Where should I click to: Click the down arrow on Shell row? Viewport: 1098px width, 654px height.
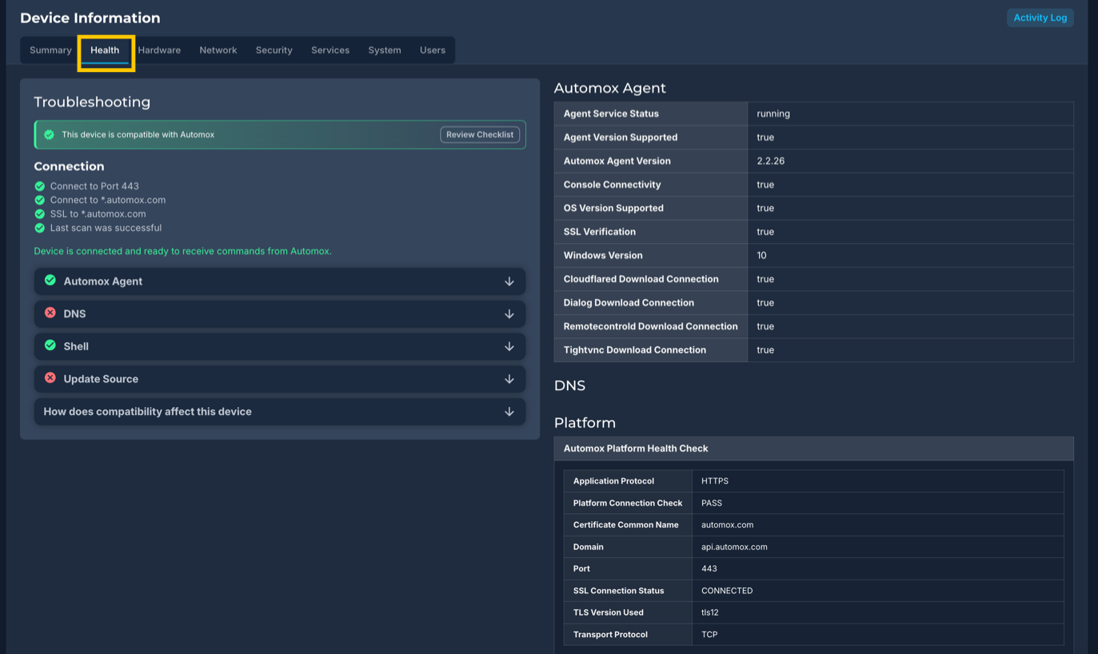point(509,346)
